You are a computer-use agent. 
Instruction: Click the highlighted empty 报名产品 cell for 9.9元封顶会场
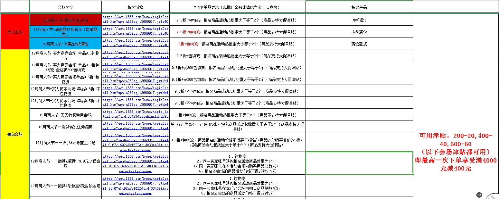359,163
